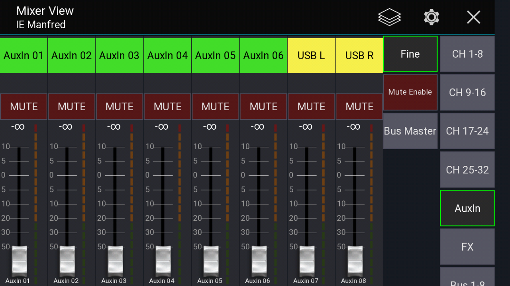Viewport: 510px width, 286px height.
Task: Click the AuxIn 02 fader handle
Action: click(x=67, y=261)
